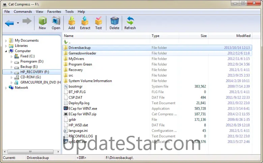Select the language.ini file icon

tap(66, 130)
